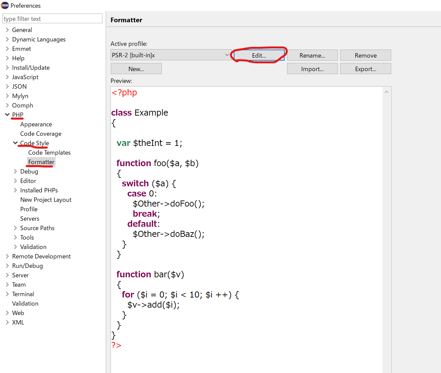Expand the Debug node under PHP
Viewport: 441px width, 373px height.
click(x=15, y=171)
